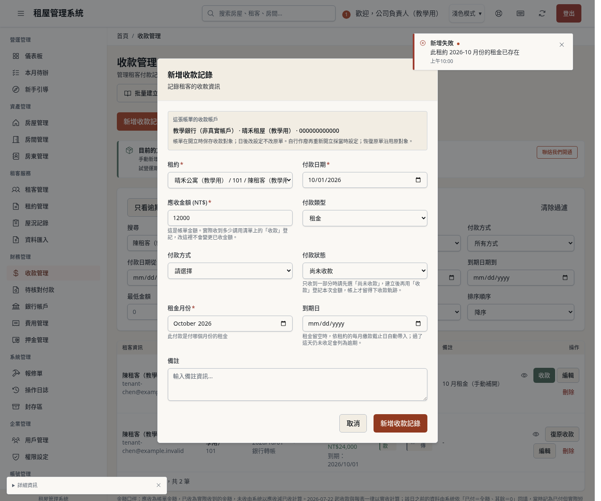
Task: Open 儀表板 in the sidebar
Action: tap(53, 56)
